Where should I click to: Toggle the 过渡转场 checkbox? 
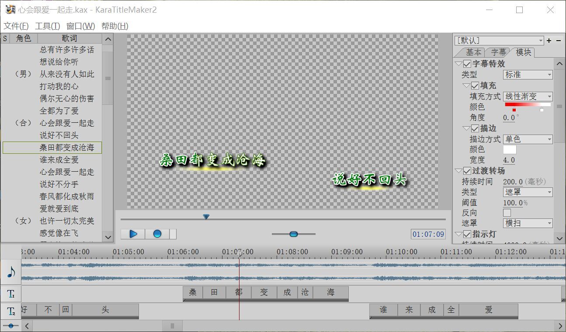(467, 171)
